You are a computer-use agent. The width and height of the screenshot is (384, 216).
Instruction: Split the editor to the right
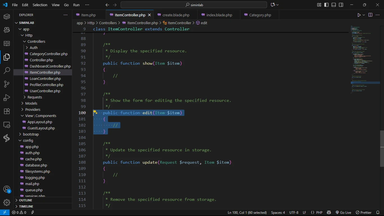(370, 15)
